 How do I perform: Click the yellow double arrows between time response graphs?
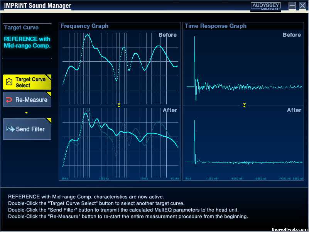pyautogui.click(x=244, y=105)
